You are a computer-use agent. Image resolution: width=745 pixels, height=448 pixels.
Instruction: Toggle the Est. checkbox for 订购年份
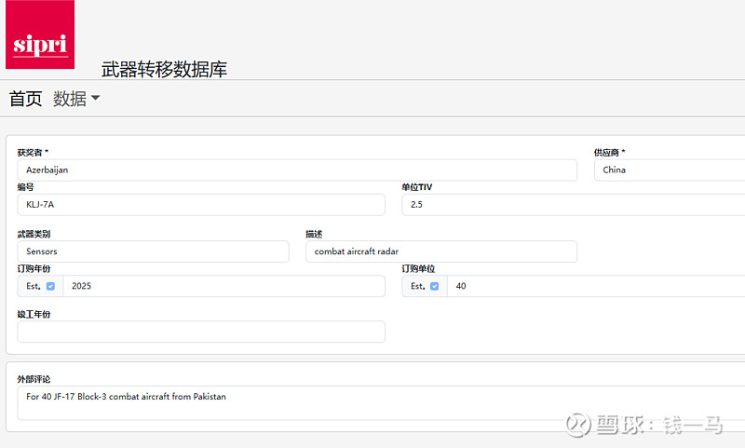point(50,286)
